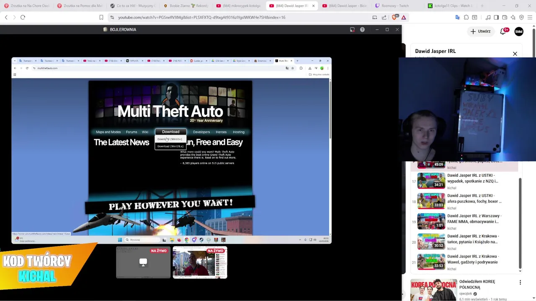Switch to the Dawid Jasper - Bicie tab
The image size is (536, 301).
pos(345,6)
